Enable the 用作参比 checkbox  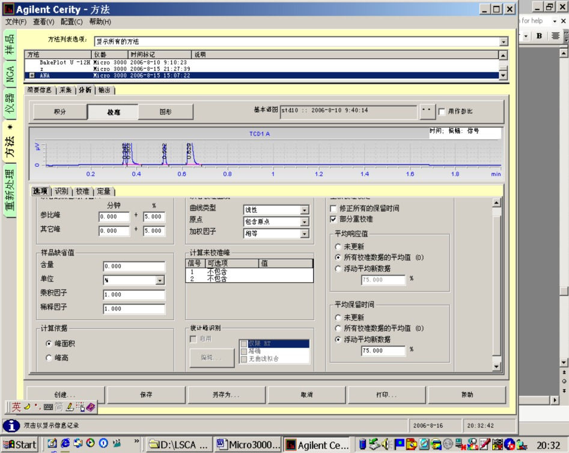click(x=442, y=111)
